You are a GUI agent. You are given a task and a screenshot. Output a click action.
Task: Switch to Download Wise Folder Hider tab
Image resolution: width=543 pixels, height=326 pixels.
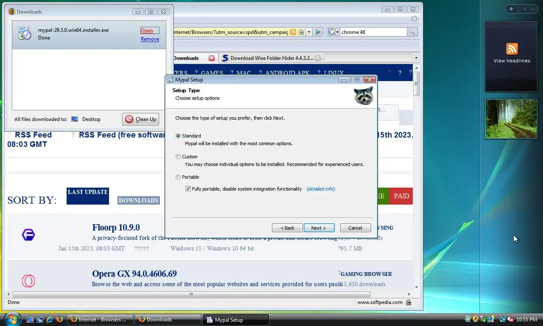tap(271, 58)
